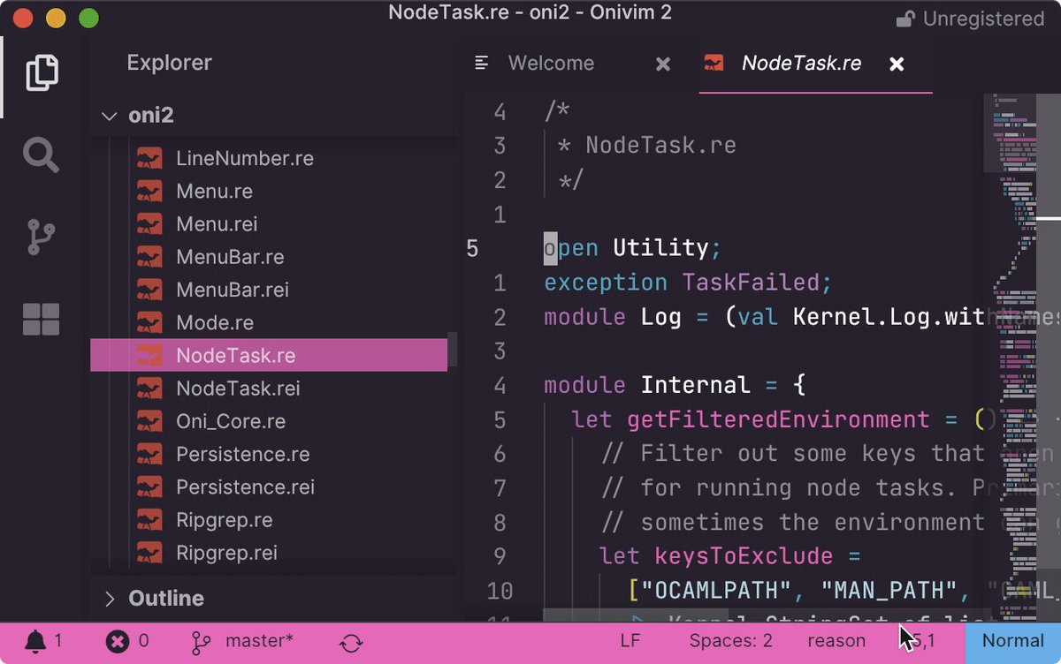This screenshot has height=664, width=1061.
Task: Click the file icon beside NodeTask.rei
Action: click(x=149, y=389)
